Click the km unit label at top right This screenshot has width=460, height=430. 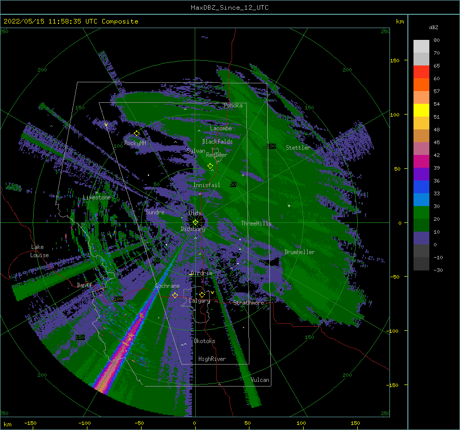[x=400, y=21]
